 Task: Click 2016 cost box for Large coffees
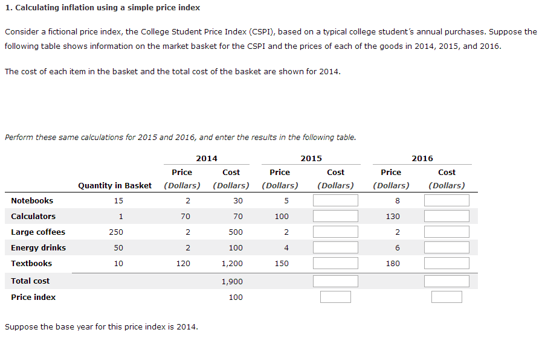(447, 232)
